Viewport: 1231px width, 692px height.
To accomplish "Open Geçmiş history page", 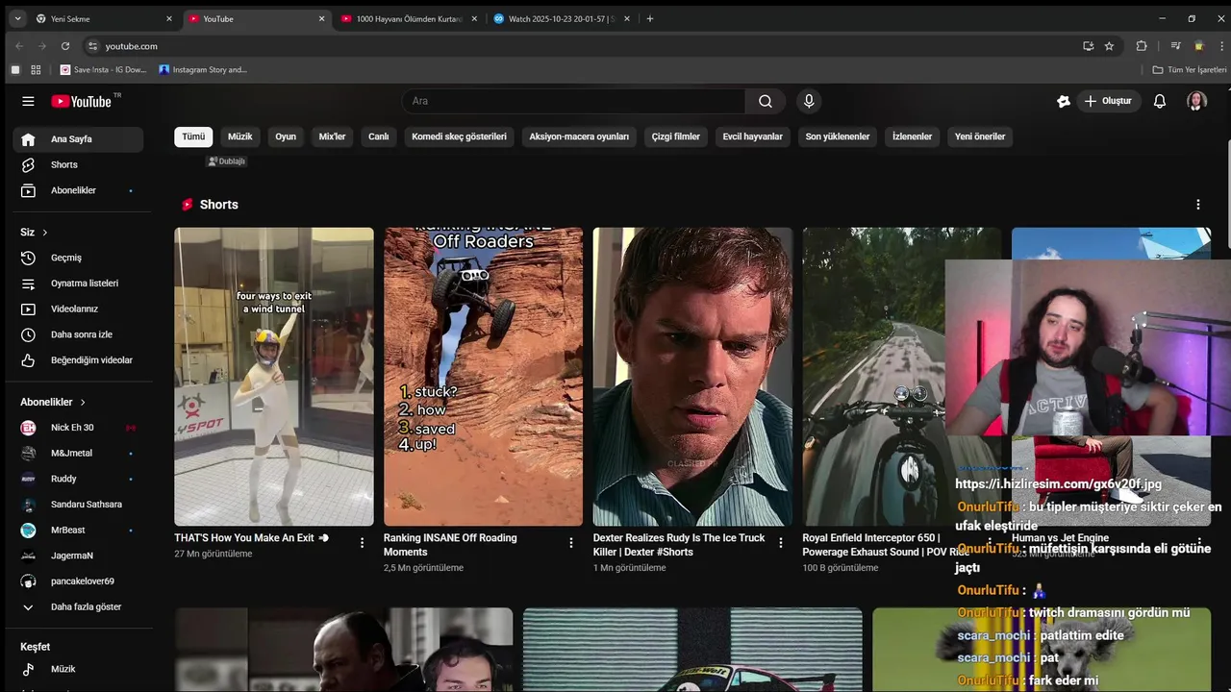I will click(x=78, y=258).
